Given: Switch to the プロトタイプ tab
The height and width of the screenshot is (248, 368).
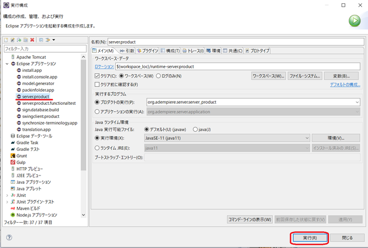Looking at the screenshot, I should 257,50.
